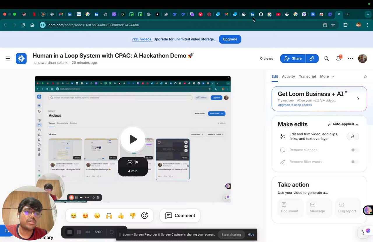Image resolution: width=373 pixels, height=242 pixels.
Task: Click the Comment button
Action: pyautogui.click(x=180, y=216)
